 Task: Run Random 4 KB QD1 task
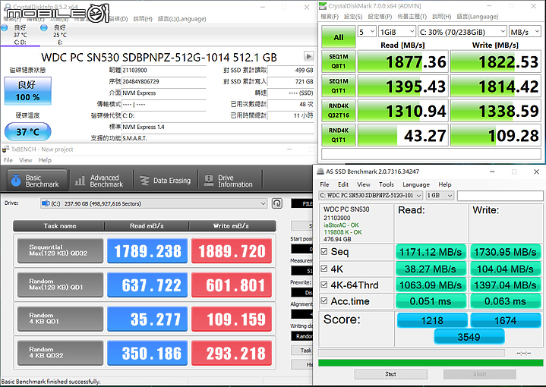point(60,319)
